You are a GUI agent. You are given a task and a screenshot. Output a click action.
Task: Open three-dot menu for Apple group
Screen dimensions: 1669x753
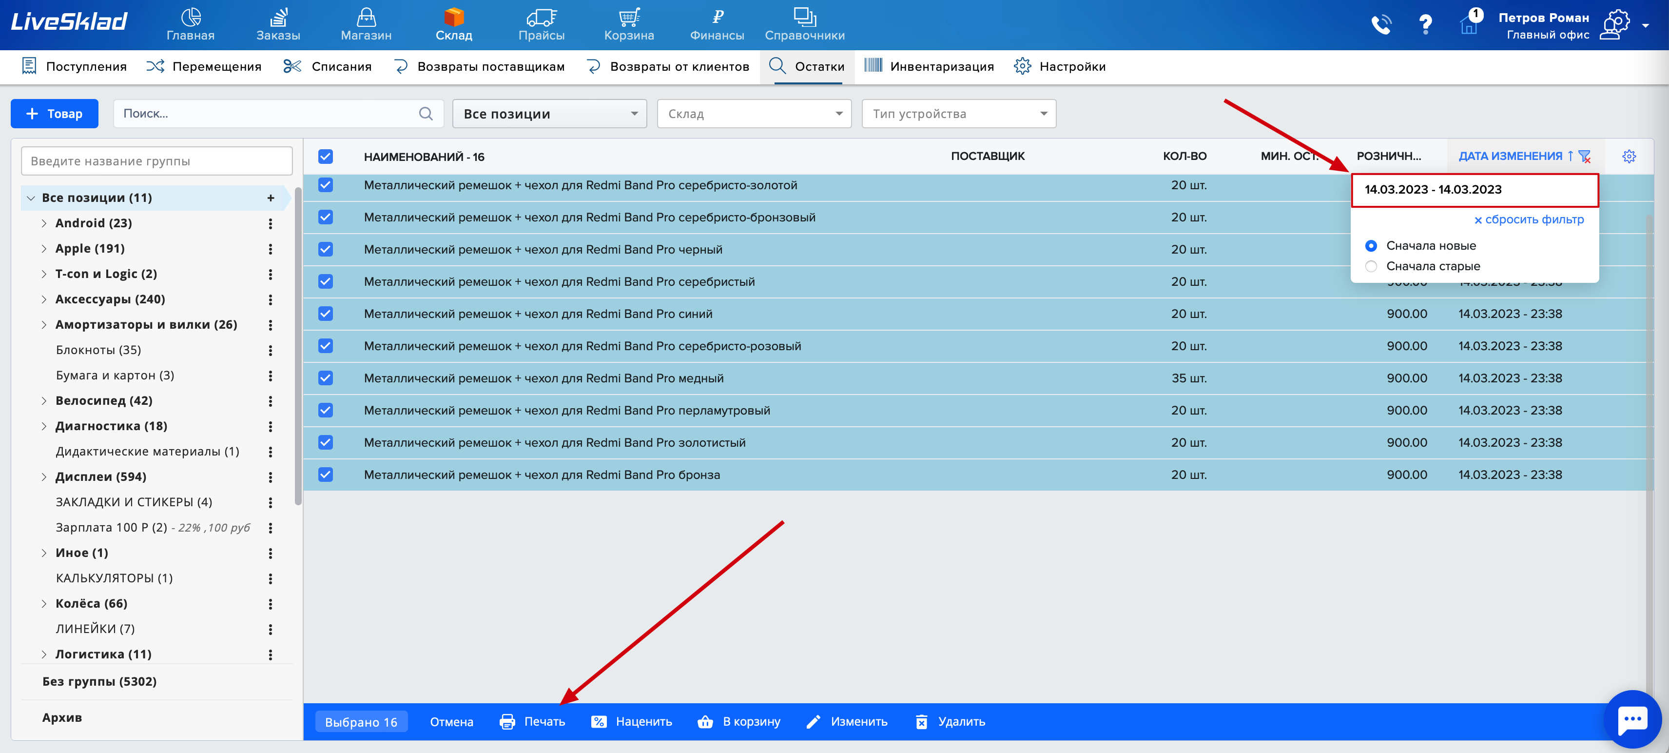(270, 249)
